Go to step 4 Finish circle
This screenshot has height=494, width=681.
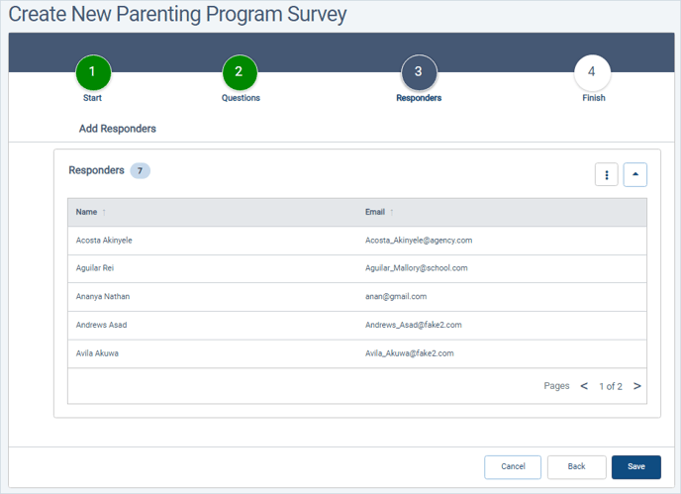pos(592,72)
